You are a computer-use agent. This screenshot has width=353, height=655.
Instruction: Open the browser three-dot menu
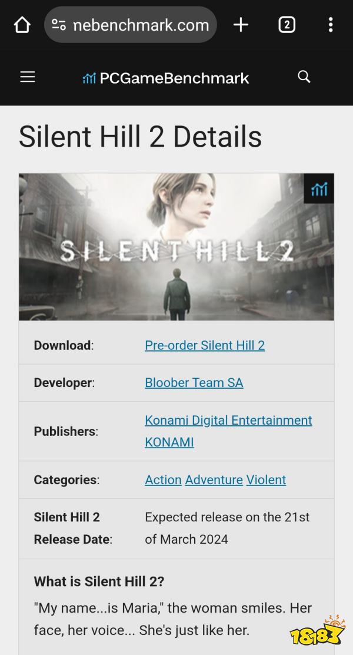(331, 25)
